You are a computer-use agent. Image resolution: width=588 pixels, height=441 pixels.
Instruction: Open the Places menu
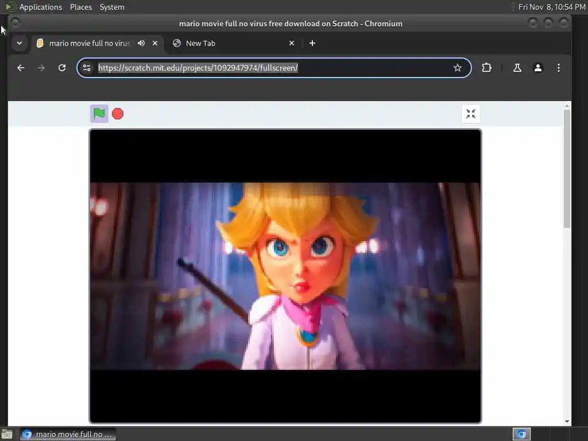tap(81, 7)
